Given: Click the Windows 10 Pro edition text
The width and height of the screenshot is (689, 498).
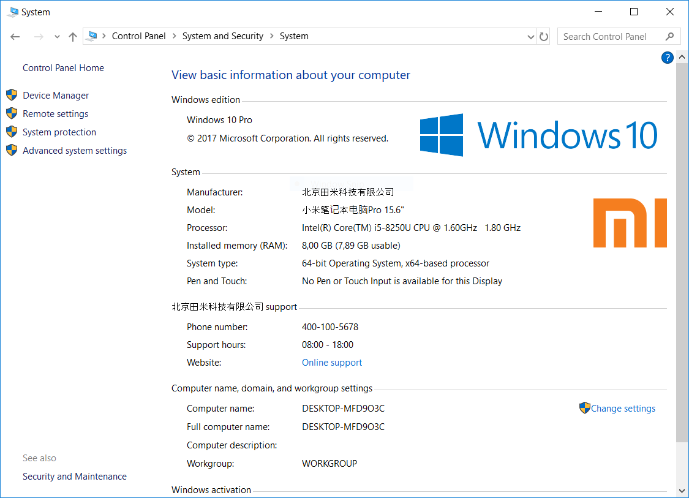Looking at the screenshot, I should click(219, 120).
